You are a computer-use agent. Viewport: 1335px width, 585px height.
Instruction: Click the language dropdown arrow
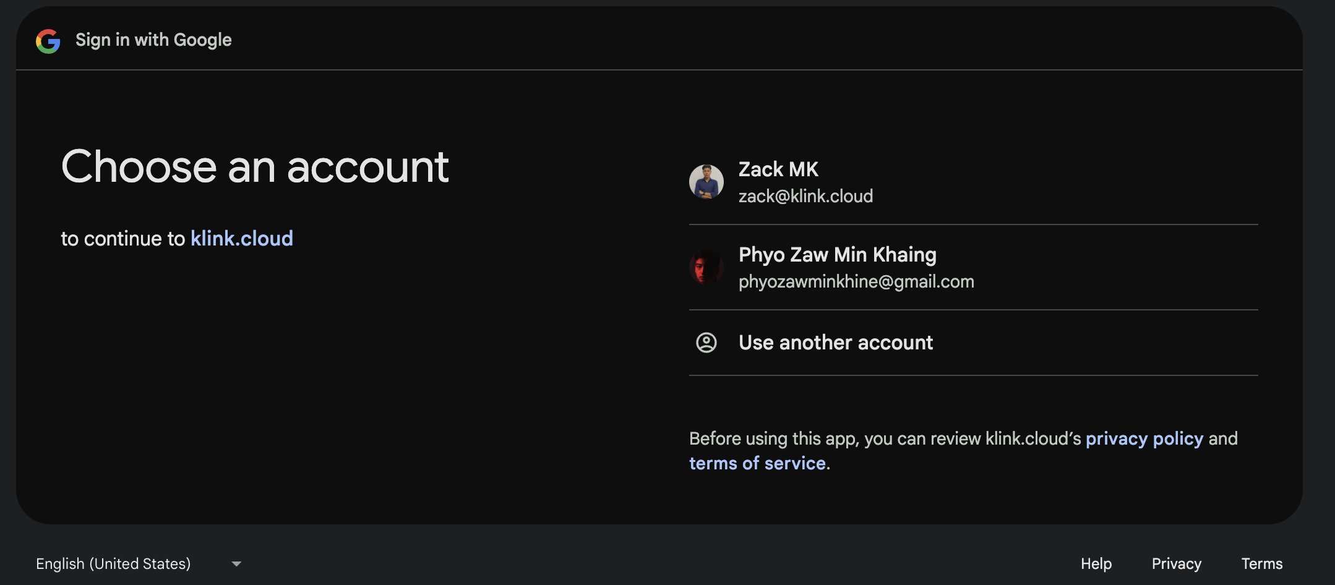pos(236,564)
